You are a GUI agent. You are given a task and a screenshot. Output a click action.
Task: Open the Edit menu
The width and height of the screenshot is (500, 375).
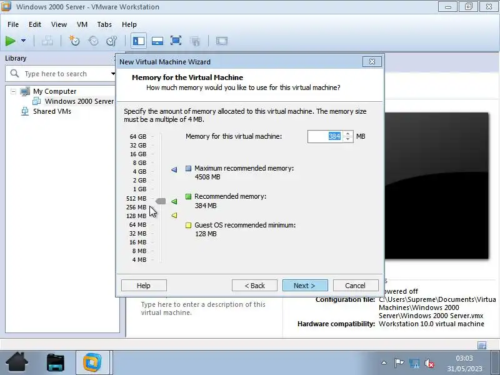click(x=35, y=24)
